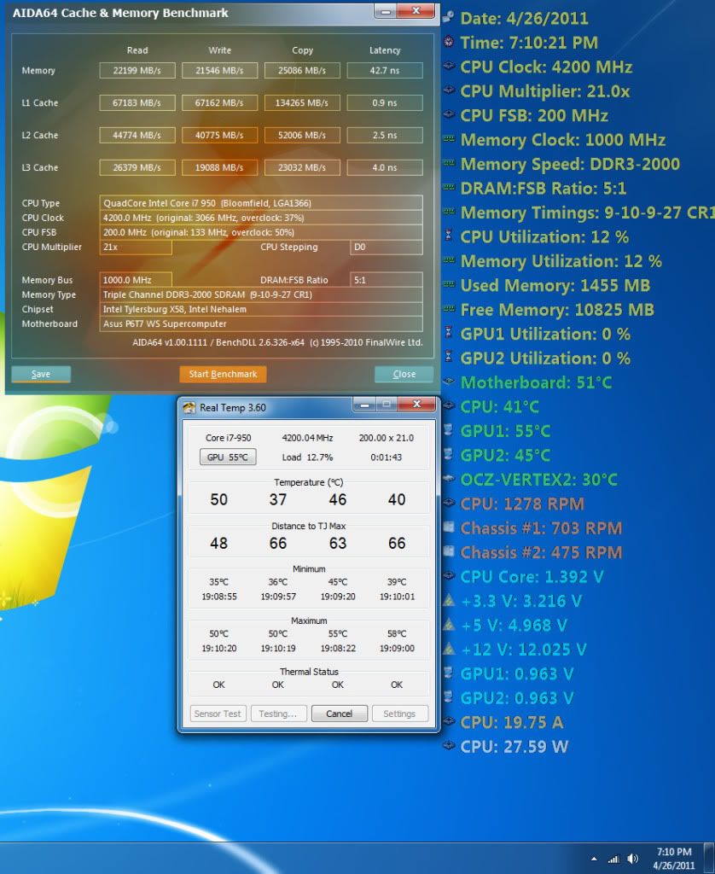Minimize the AIDA64 benchmark window

click(x=386, y=11)
